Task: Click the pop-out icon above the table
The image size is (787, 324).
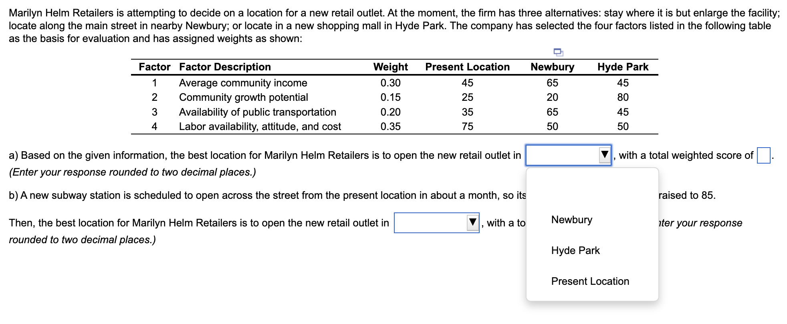Action: [x=558, y=52]
